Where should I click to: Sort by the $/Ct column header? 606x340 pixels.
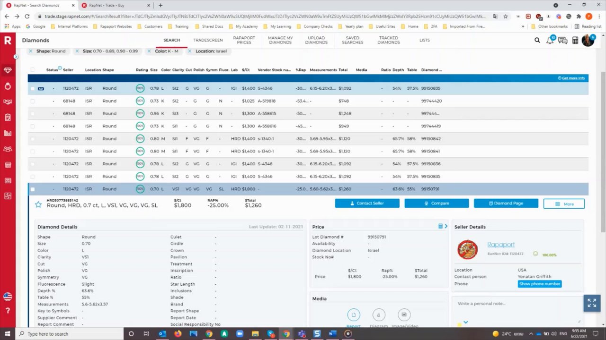tap(246, 70)
